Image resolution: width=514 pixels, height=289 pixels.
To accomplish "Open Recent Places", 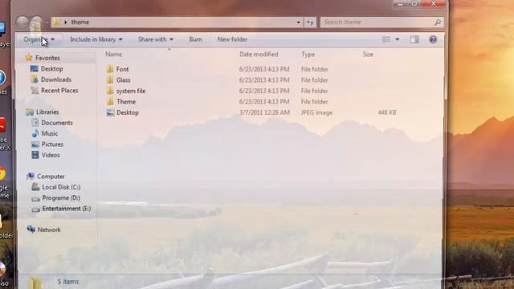I will 59,91.
